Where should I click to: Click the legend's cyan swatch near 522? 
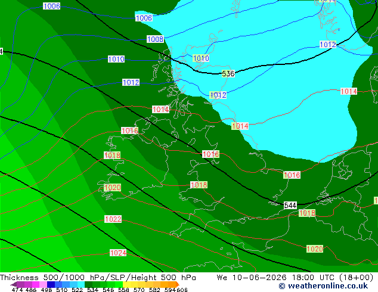click(x=81, y=284)
